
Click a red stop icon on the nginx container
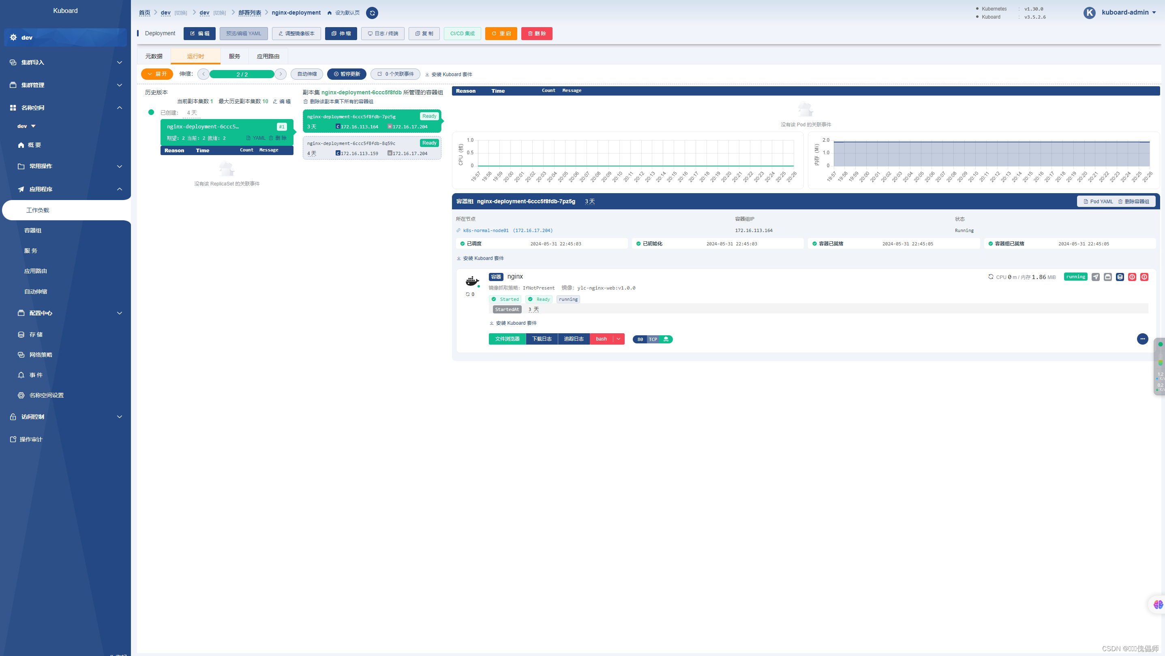pos(1132,277)
